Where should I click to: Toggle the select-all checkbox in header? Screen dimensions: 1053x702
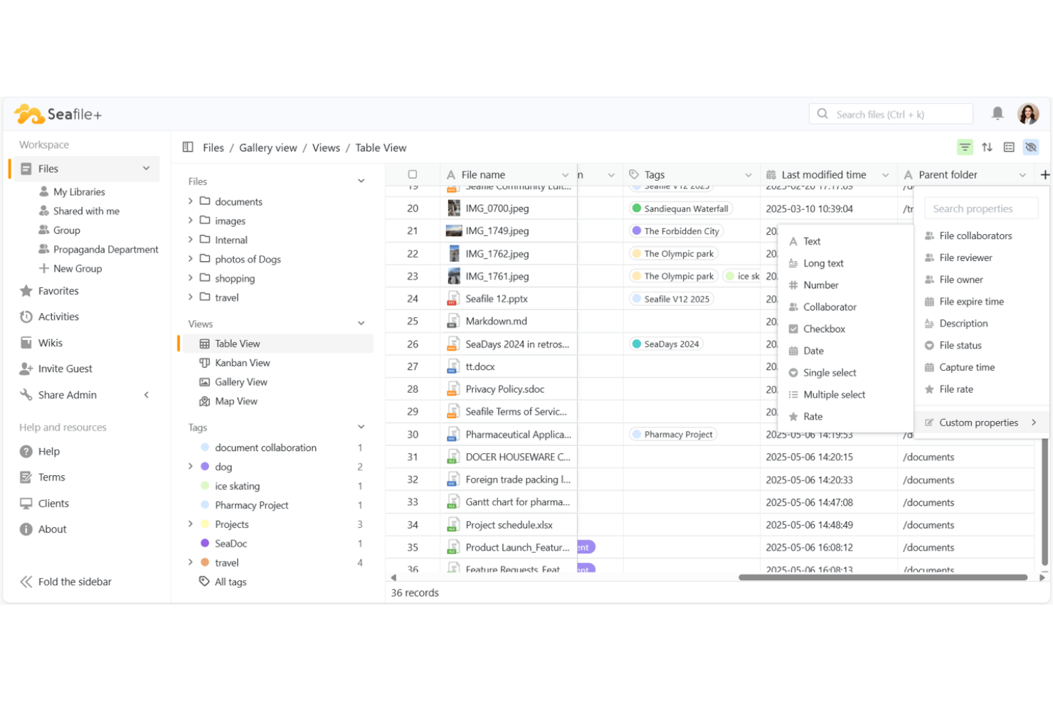[x=413, y=174]
